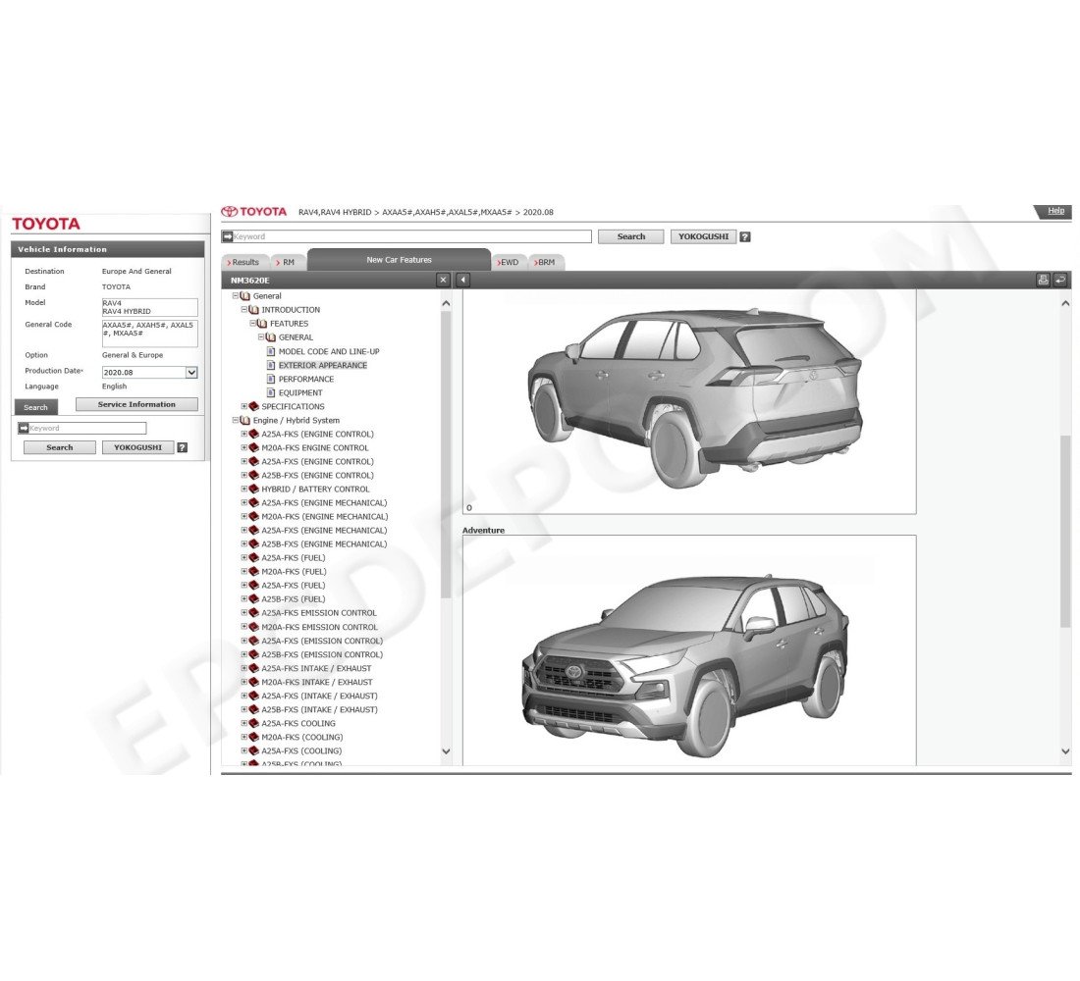This screenshot has height=981, width=1080.
Task: Open the Production Date dropdown showing 2020.08
Action: click(191, 373)
